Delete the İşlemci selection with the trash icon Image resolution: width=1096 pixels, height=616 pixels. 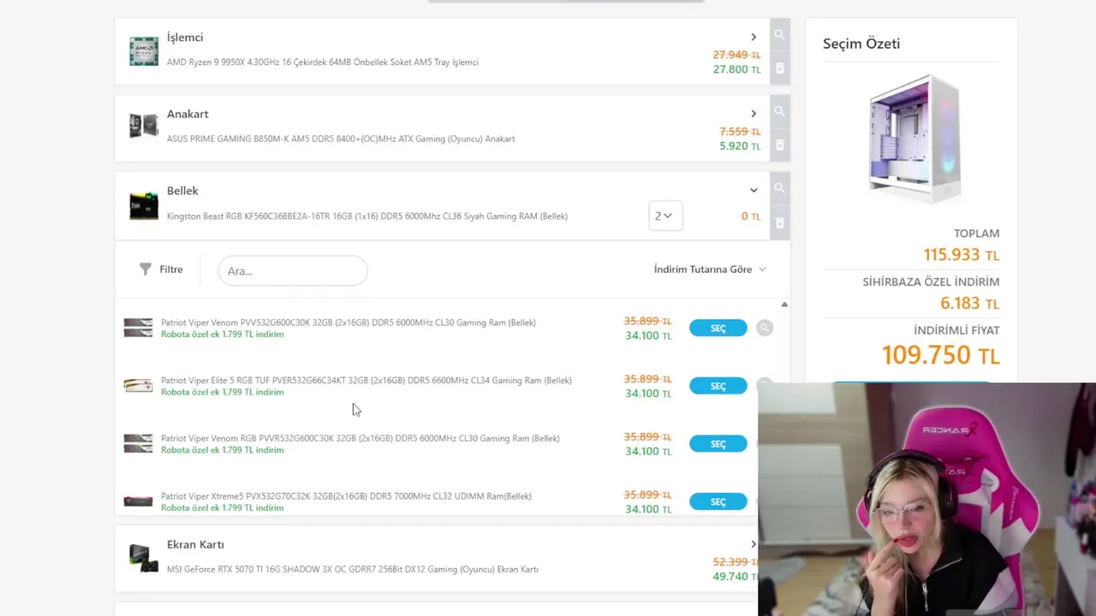pos(779,68)
